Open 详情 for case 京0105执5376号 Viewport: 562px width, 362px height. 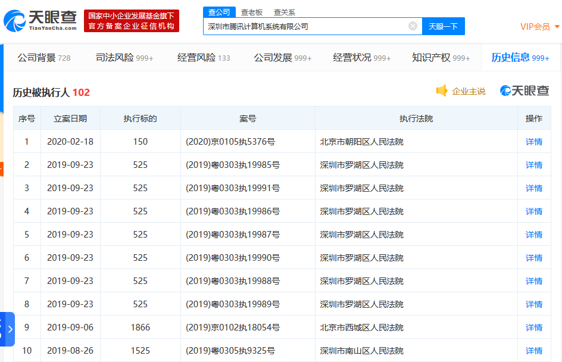point(533,142)
